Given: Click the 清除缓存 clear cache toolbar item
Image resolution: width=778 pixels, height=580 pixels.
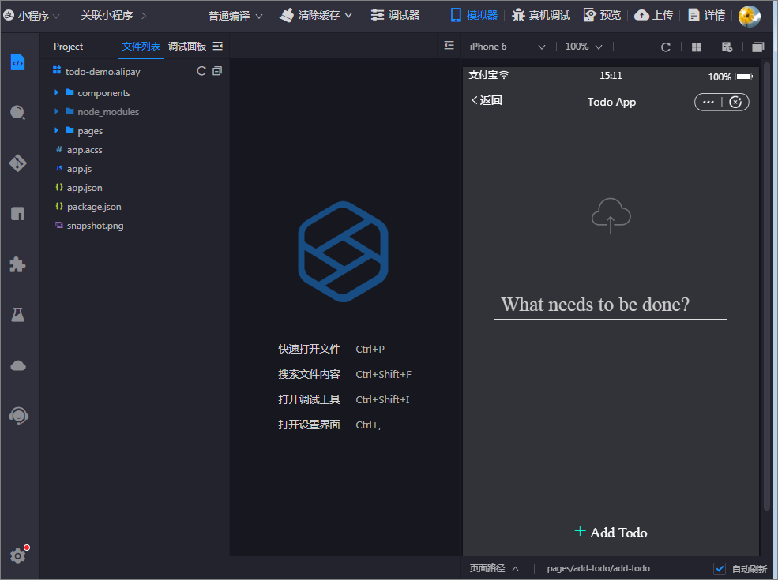Looking at the screenshot, I should [x=316, y=15].
